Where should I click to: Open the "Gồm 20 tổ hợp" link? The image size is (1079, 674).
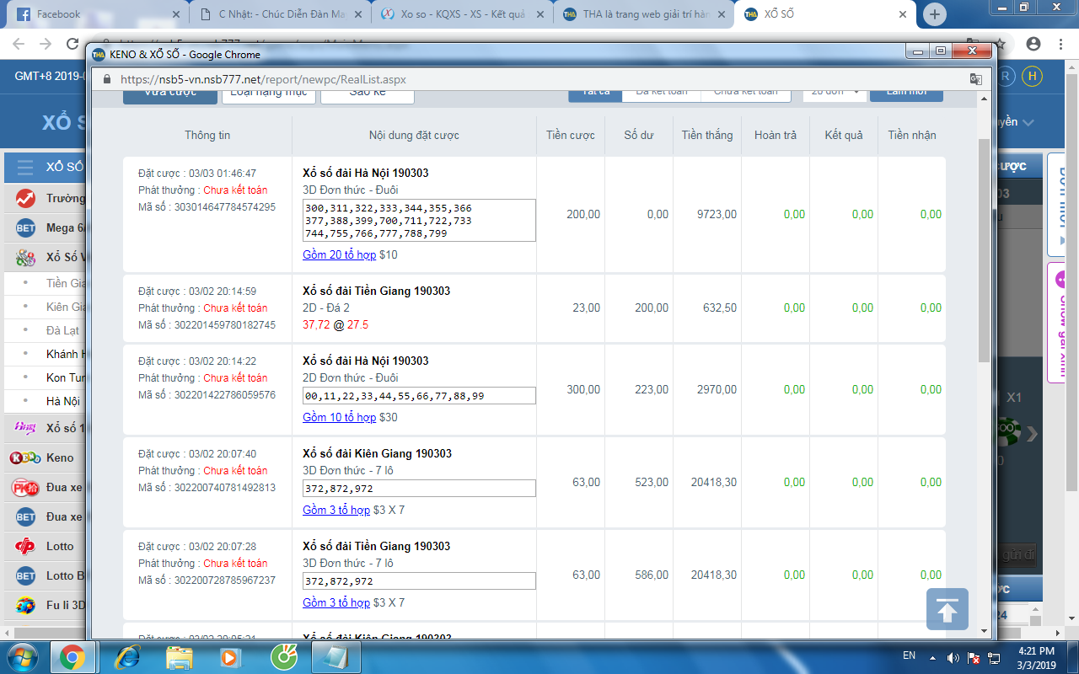(x=339, y=254)
